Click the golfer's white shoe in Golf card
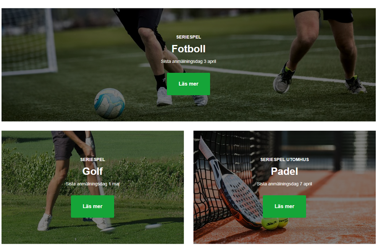378x252 pixels. tap(45, 222)
